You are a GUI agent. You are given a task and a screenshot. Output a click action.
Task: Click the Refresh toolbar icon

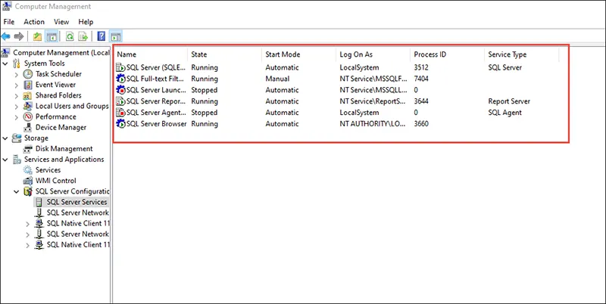click(70, 36)
